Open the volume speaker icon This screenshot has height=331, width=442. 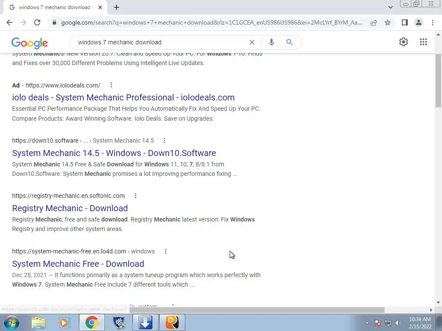(x=398, y=323)
